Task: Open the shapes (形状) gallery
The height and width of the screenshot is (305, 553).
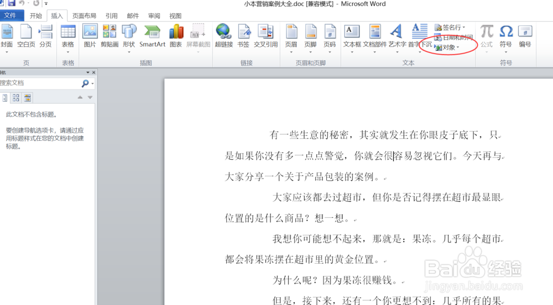Action: 129,38
